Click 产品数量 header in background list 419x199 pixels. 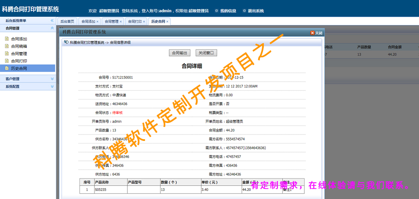click(x=364, y=47)
